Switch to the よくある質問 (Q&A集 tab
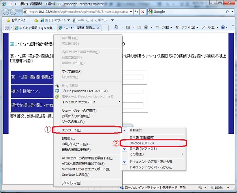 (36, 28)
